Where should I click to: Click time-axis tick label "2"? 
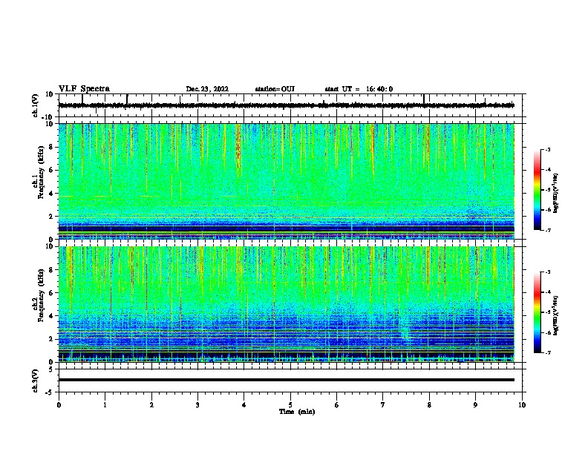point(151,405)
